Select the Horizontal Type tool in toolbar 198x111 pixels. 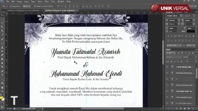tap(2, 75)
